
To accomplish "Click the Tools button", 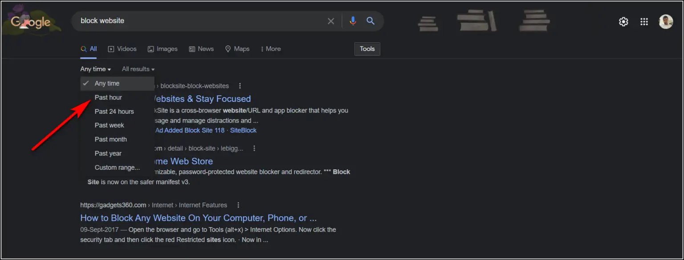I will (x=367, y=49).
